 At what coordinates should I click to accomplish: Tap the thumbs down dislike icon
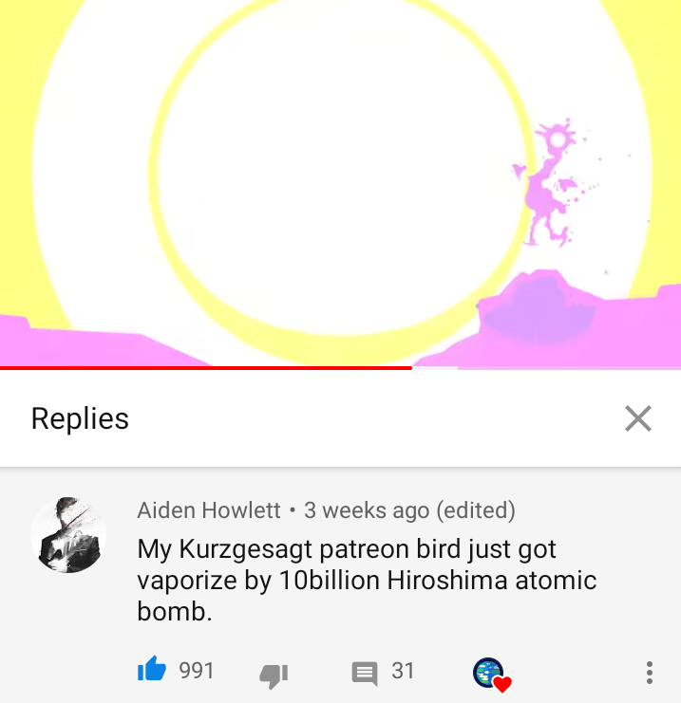[x=274, y=675]
